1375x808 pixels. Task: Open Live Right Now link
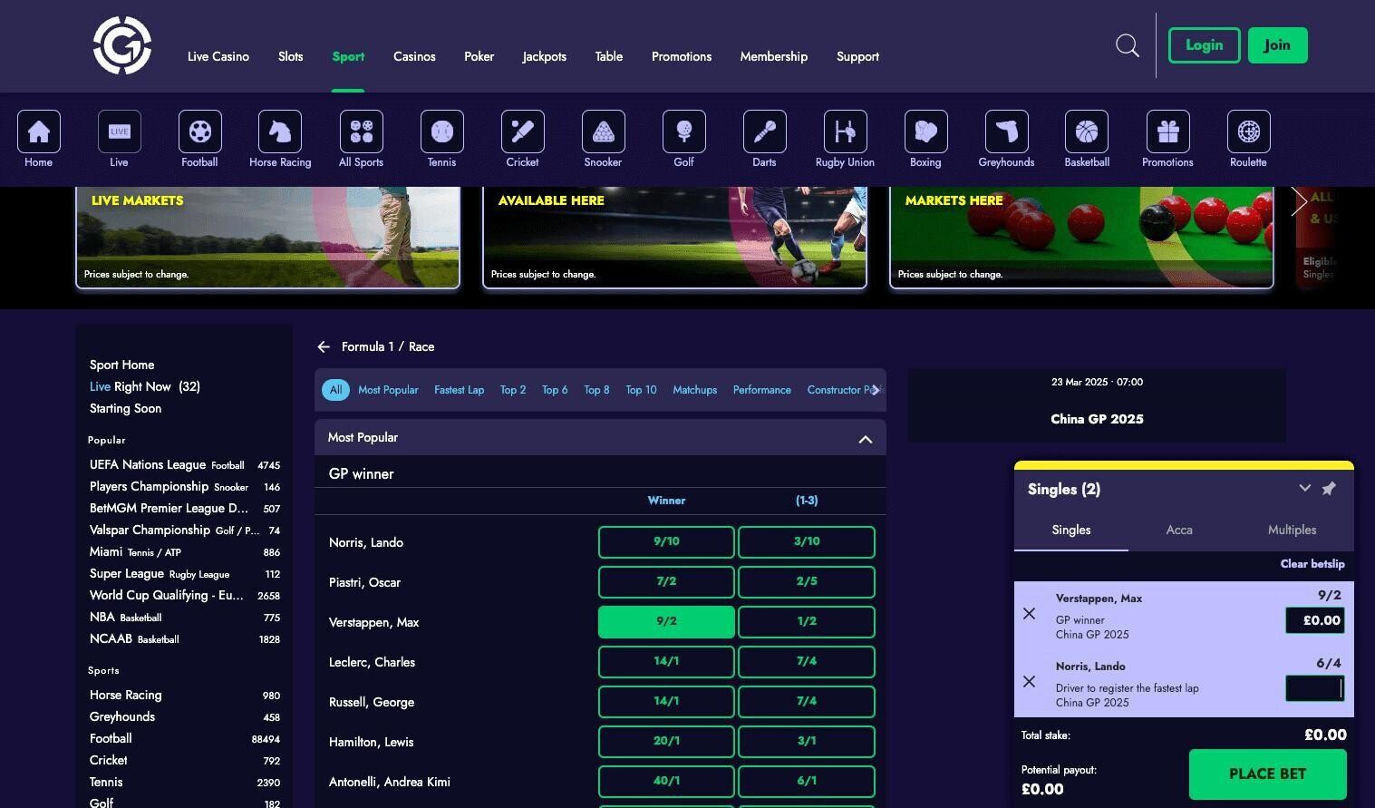[x=145, y=386]
